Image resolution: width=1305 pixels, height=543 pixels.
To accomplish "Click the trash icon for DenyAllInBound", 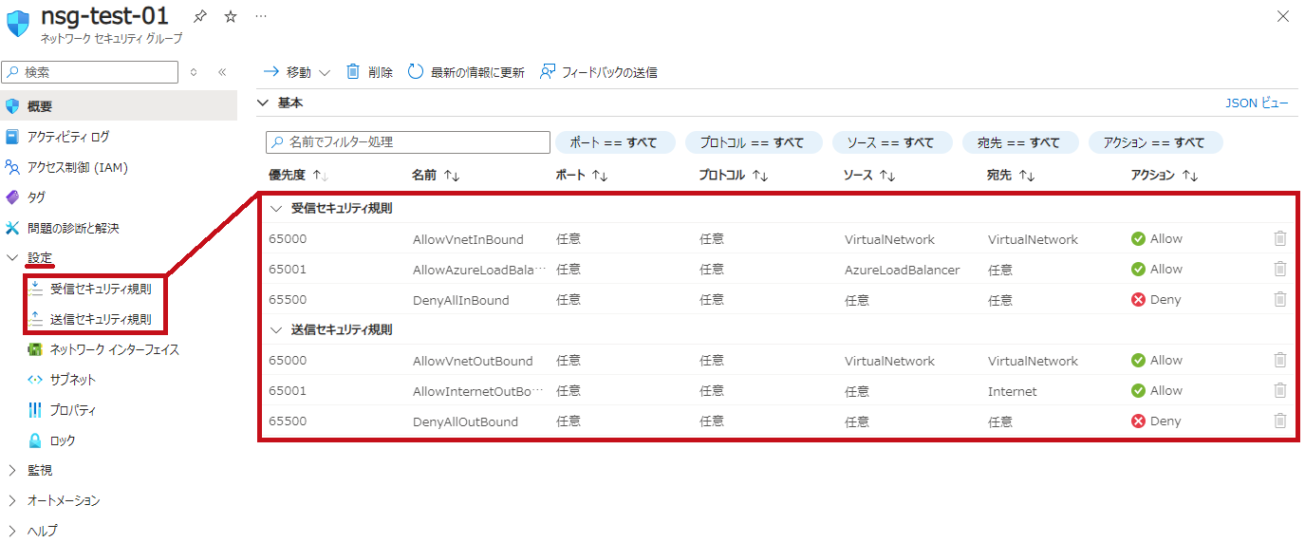I will click(1280, 299).
